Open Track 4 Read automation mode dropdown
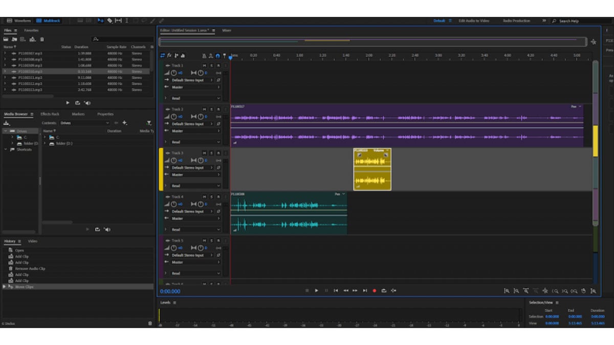This screenshot has width=614, height=345. (x=196, y=230)
